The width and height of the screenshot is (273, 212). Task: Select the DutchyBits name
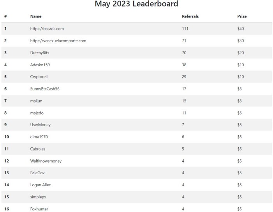point(39,53)
